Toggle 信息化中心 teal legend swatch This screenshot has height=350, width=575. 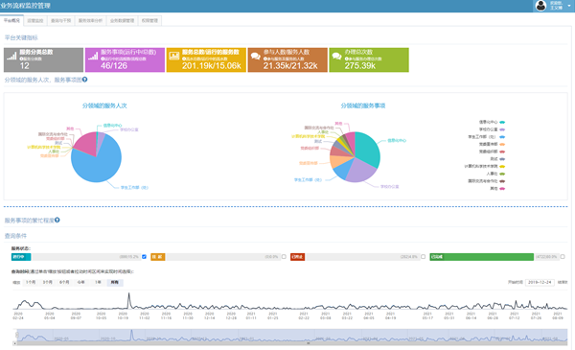tap(502, 122)
